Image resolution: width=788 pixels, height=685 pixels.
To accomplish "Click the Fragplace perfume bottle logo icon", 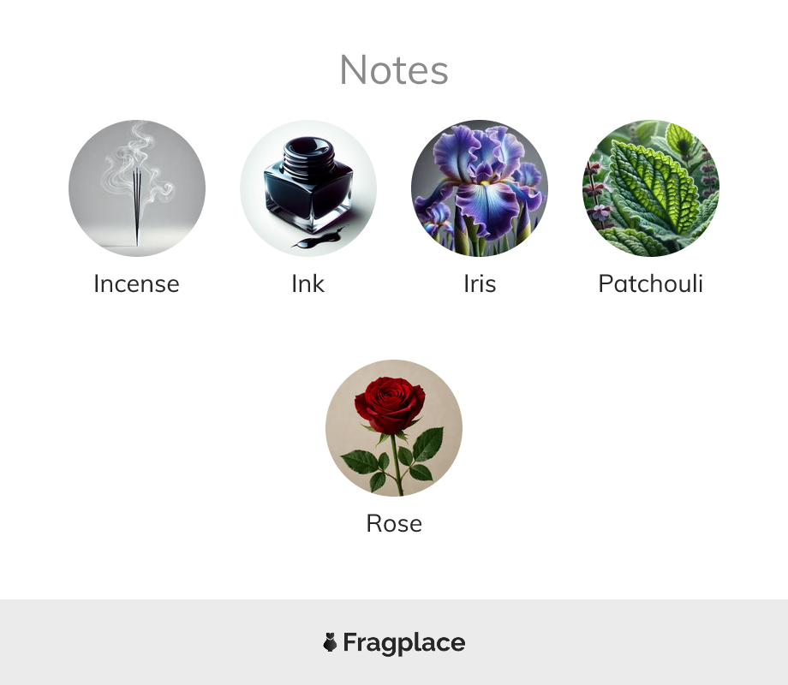I will 330,642.
